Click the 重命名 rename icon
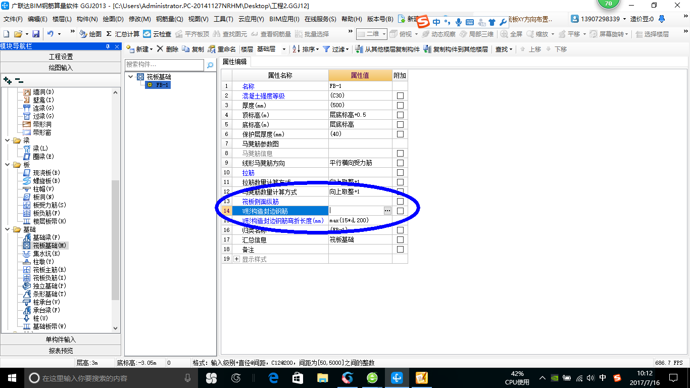The image size is (690, 388). pyautogui.click(x=212, y=49)
